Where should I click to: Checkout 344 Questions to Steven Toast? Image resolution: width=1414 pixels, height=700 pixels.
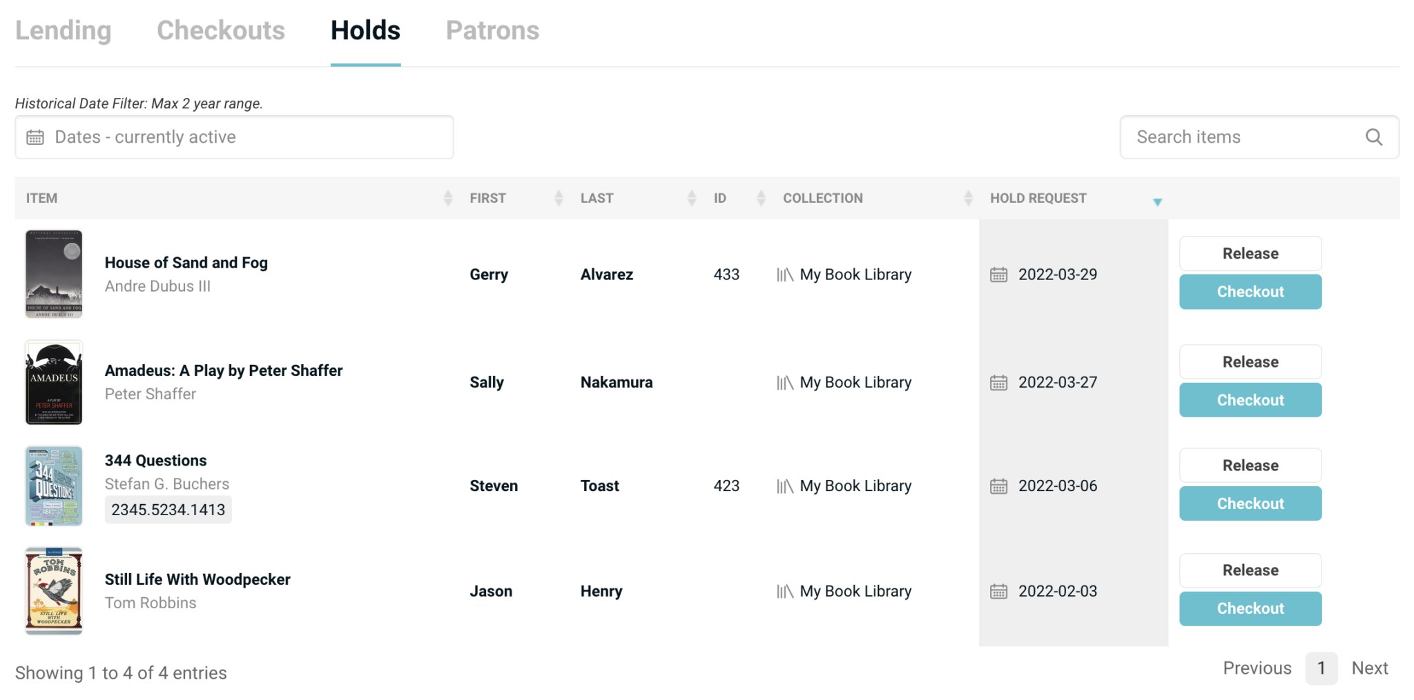click(1250, 503)
